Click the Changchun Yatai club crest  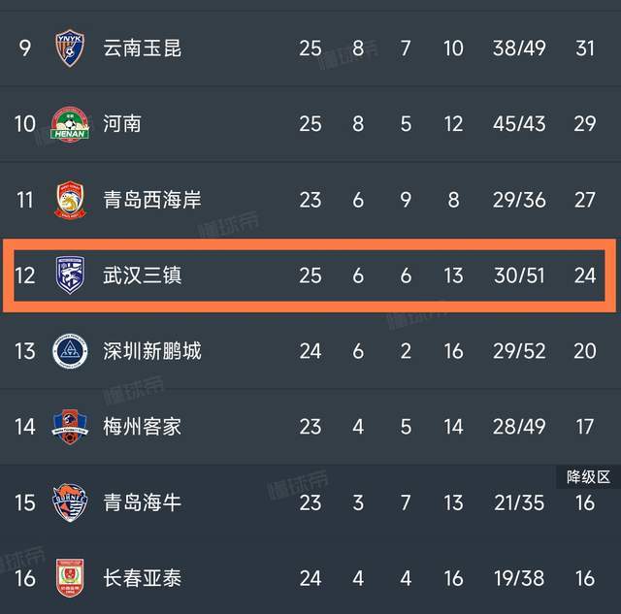tap(71, 577)
